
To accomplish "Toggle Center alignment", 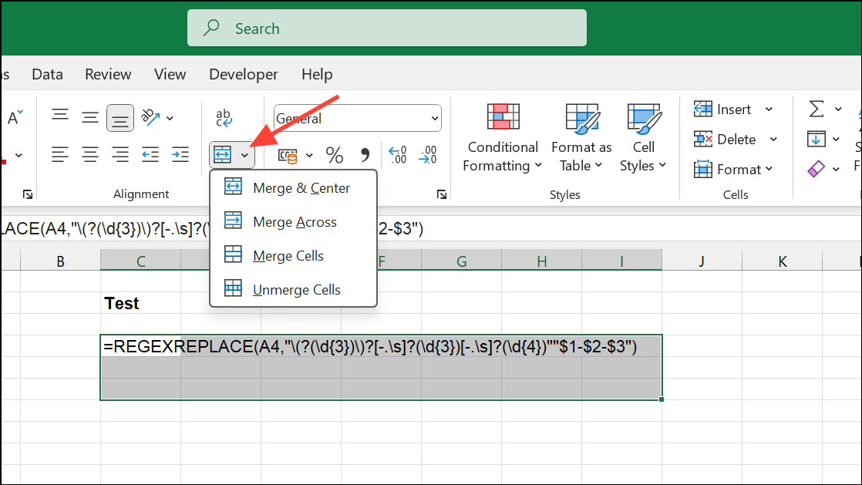I will click(90, 154).
